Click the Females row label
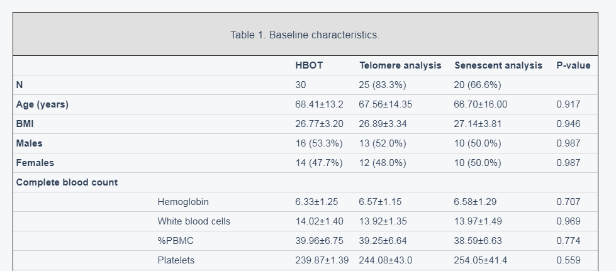Viewport: 616px width, 271px height. tap(35, 163)
